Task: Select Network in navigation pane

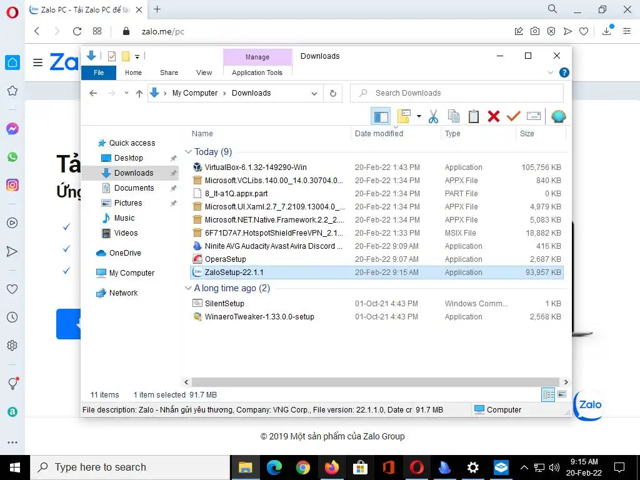Action: coord(123,293)
